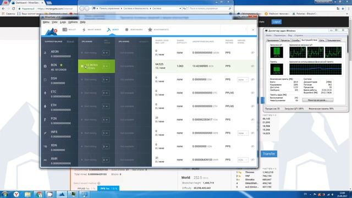The image size is (352, 198).
Task: Switch to Processes tab in Task Manager
Action: coord(285,40)
